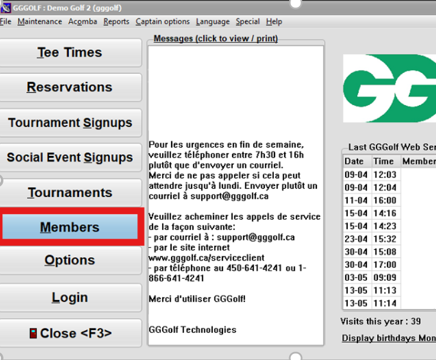Click the support@gggolf.ca email after 'par courriel à'
Screen dimensions: 436x360
click(255, 237)
